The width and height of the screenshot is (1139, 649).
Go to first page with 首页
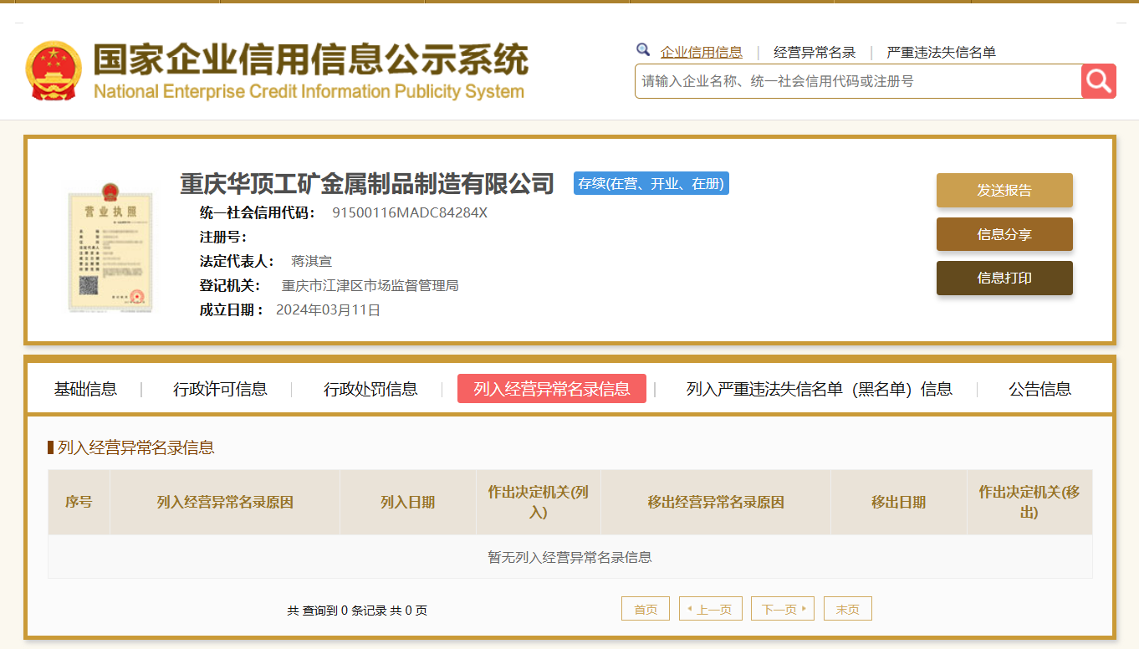pyautogui.click(x=646, y=610)
